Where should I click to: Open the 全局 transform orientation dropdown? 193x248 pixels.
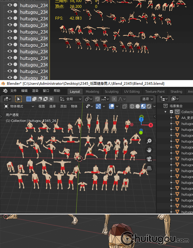click(x=71, y=99)
